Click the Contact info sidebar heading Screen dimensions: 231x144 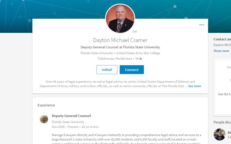tap(222, 39)
